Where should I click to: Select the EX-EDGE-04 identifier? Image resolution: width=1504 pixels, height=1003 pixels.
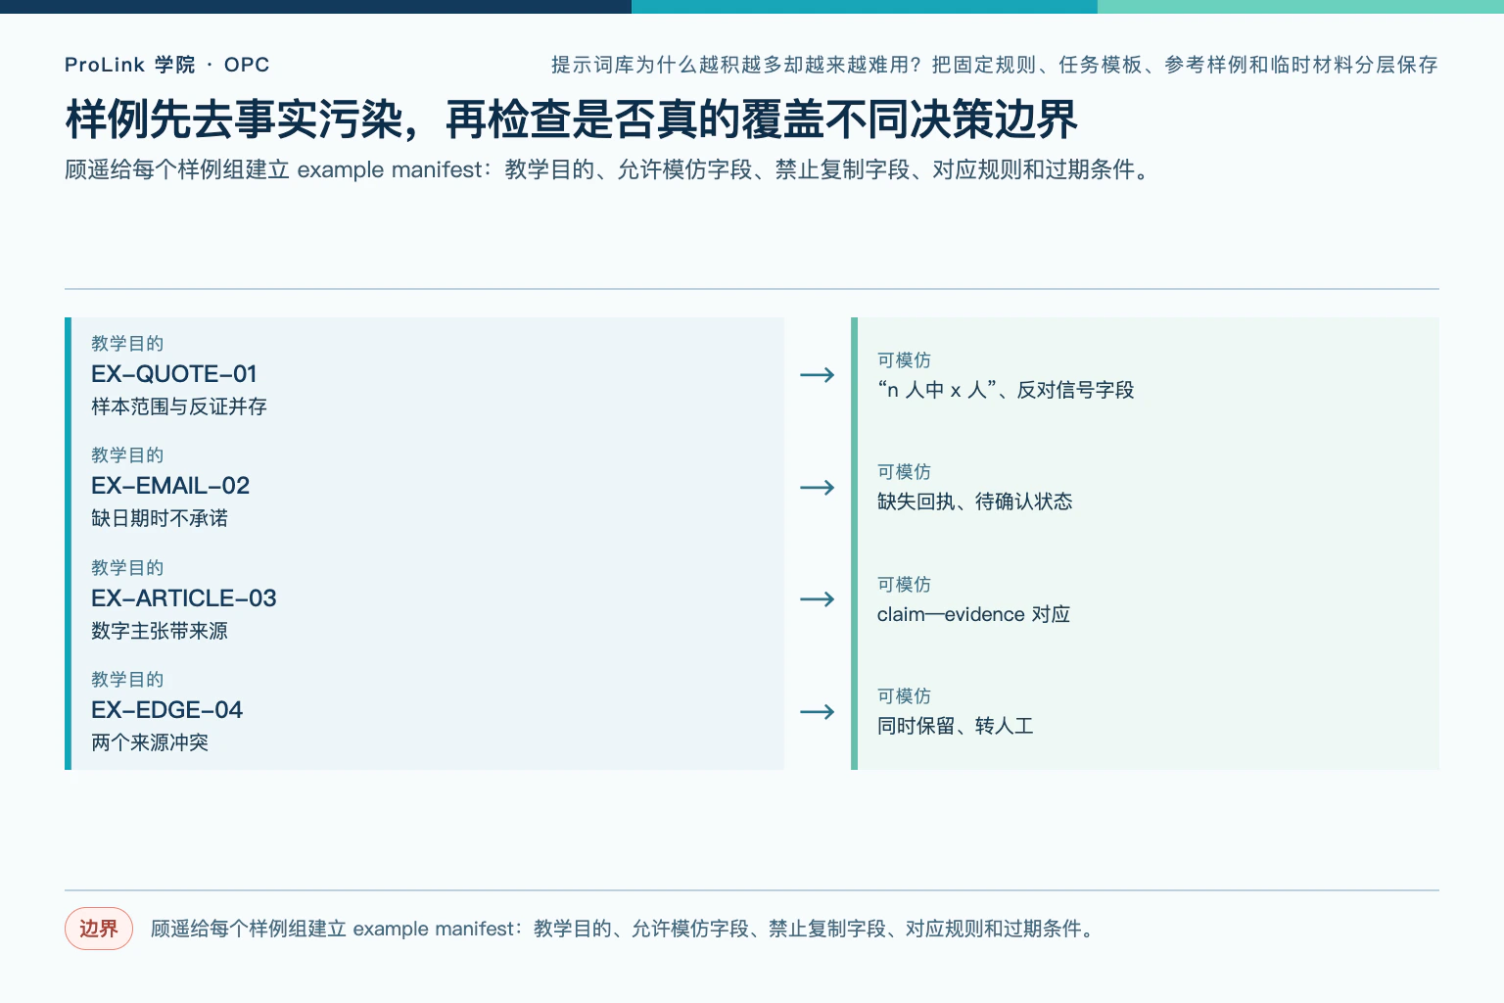click(x=166, y=710)
